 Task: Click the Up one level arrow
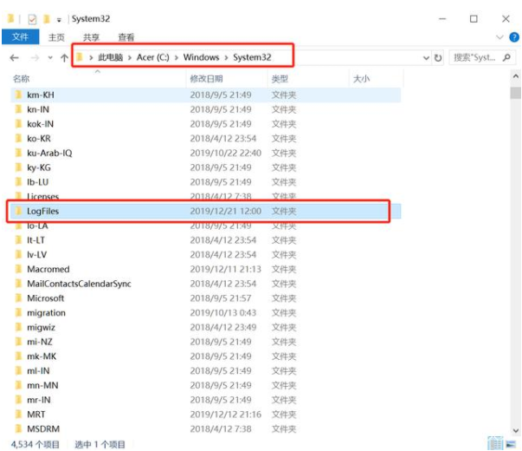[64, 57]
